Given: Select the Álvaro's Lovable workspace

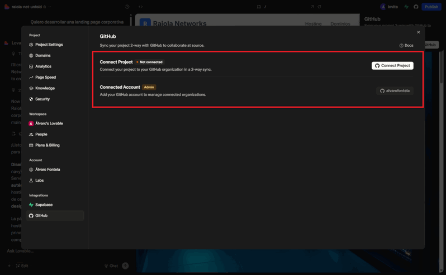Looking at the screenshot, I should [46, 123].
